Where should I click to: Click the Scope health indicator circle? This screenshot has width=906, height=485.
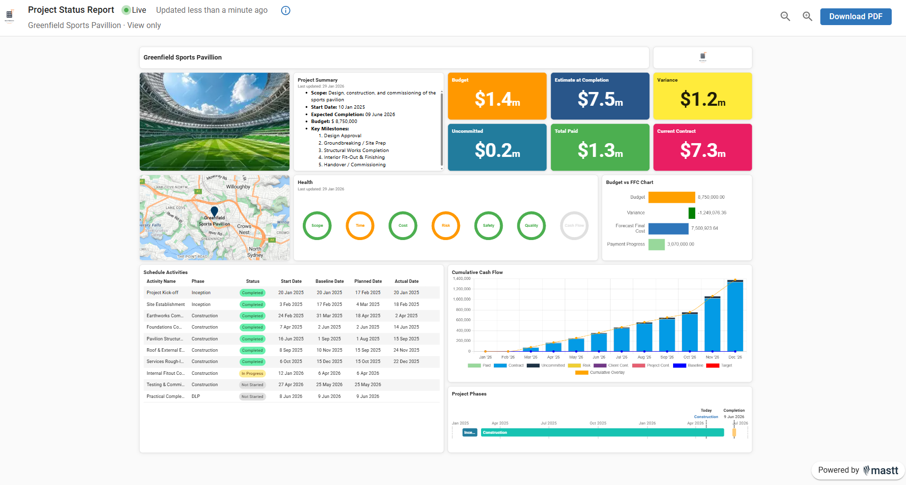[317, 226]
